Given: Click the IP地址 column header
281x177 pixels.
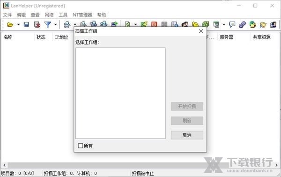Looking at the screenshot, I should (x=61, y=37).
